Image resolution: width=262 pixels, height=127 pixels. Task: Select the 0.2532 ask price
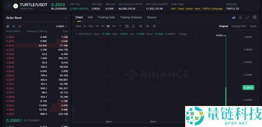pyautogui.click(x=10, y=37)
